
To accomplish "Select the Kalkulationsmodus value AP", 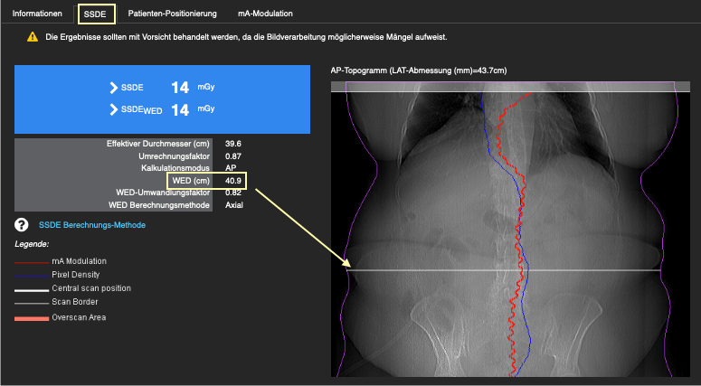I will (231, 168).
